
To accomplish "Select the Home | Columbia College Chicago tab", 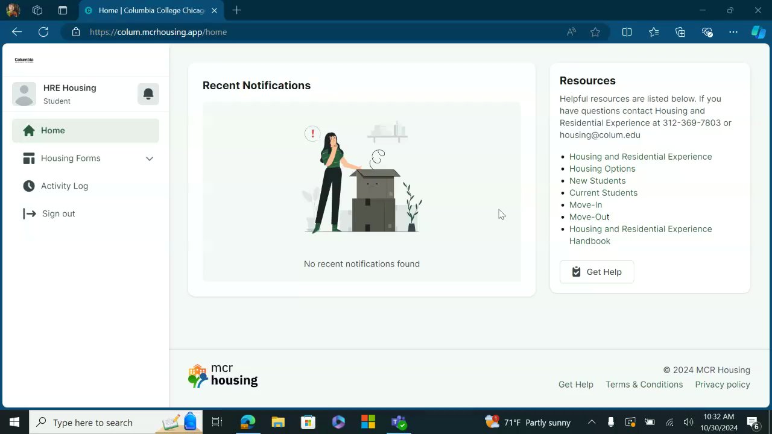I will (x=151, y=10).
